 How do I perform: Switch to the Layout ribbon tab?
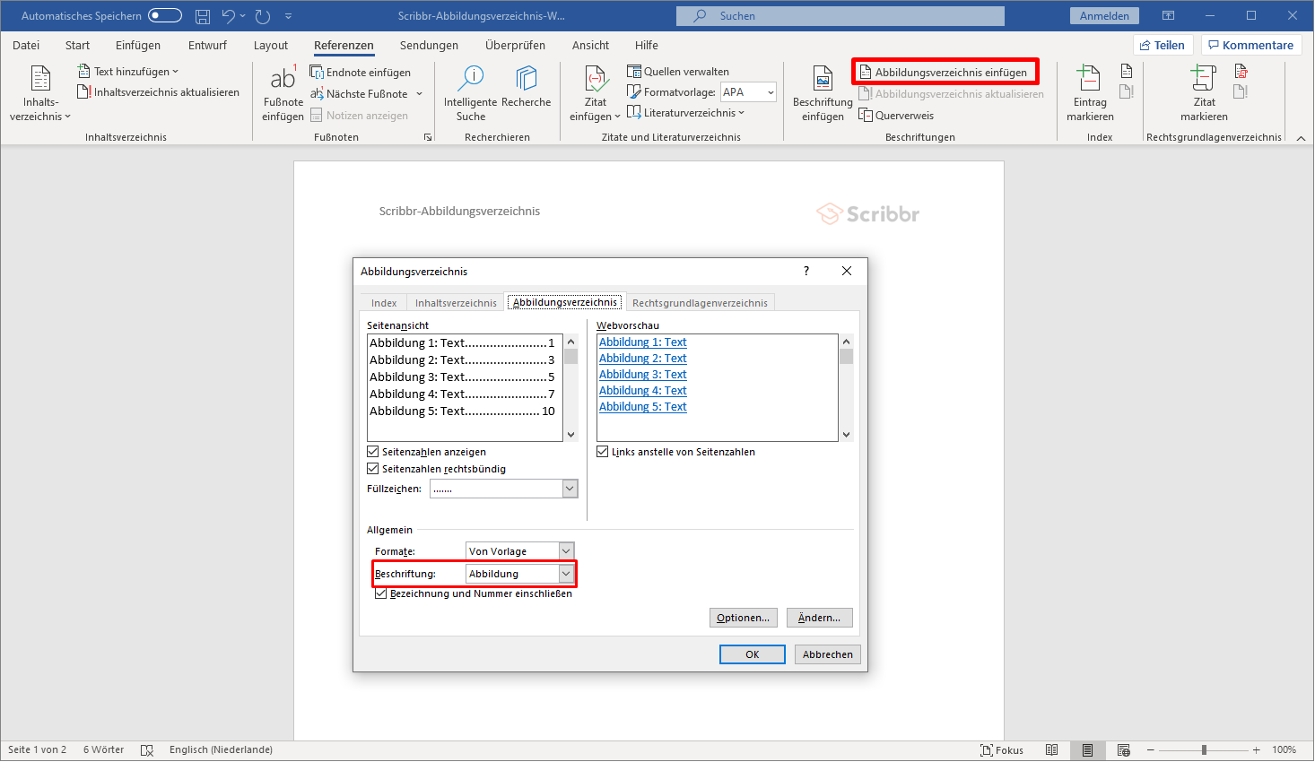[271, 45]
